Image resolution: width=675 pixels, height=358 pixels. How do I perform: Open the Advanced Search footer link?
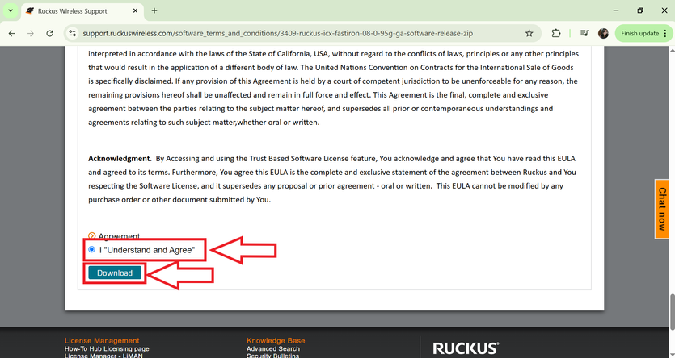click(273, 349)
